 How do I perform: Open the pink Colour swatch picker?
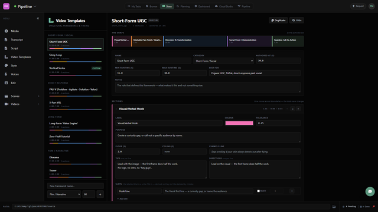point(239,123)
